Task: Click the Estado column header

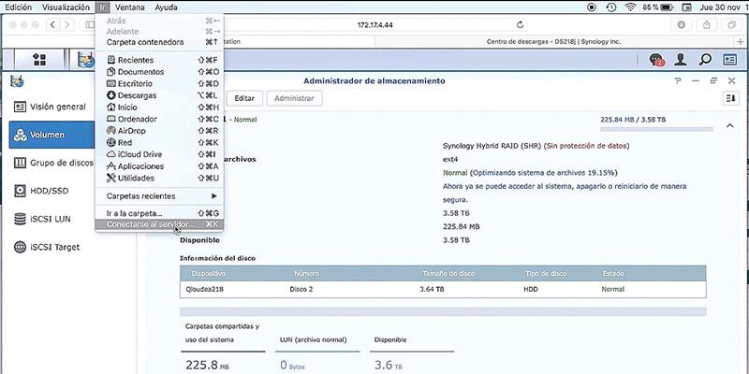Action: click(613, 274)
